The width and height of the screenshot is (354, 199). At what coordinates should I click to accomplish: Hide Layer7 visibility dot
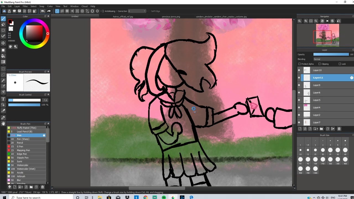pos(299,122)
